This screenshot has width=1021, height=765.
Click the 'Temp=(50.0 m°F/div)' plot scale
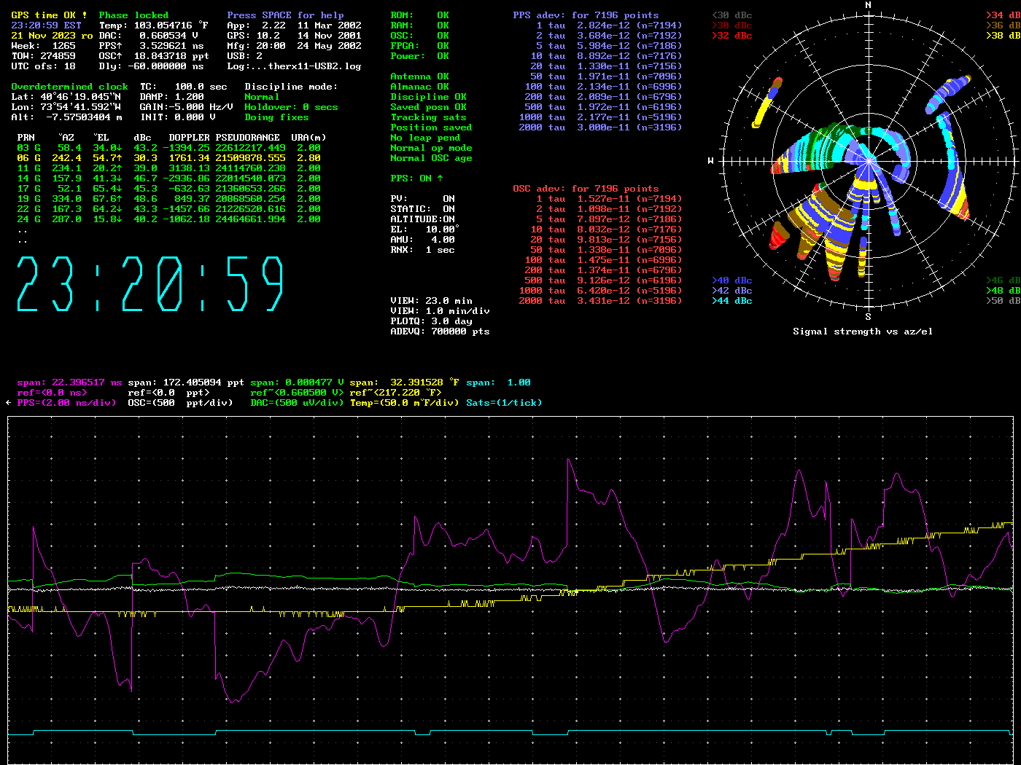pos(405,403)
